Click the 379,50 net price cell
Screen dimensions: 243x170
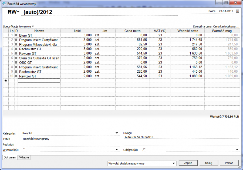pyautogui.click(x=132, y=58)
